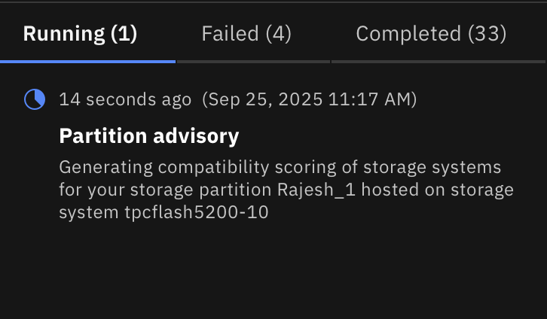Select the Running (1) tab
The image size is (547, 319).
pyautogui.click(x=80, y=34)
